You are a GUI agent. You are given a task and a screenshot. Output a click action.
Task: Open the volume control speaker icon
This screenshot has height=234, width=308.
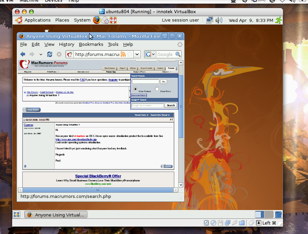pyautogui.click(x=219, y=20)
